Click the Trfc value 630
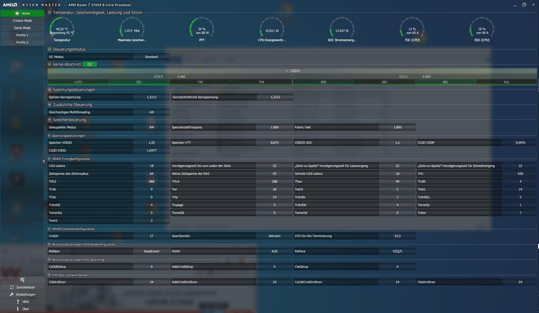Viewport: 539px width, 313px height. click(520, 174)
